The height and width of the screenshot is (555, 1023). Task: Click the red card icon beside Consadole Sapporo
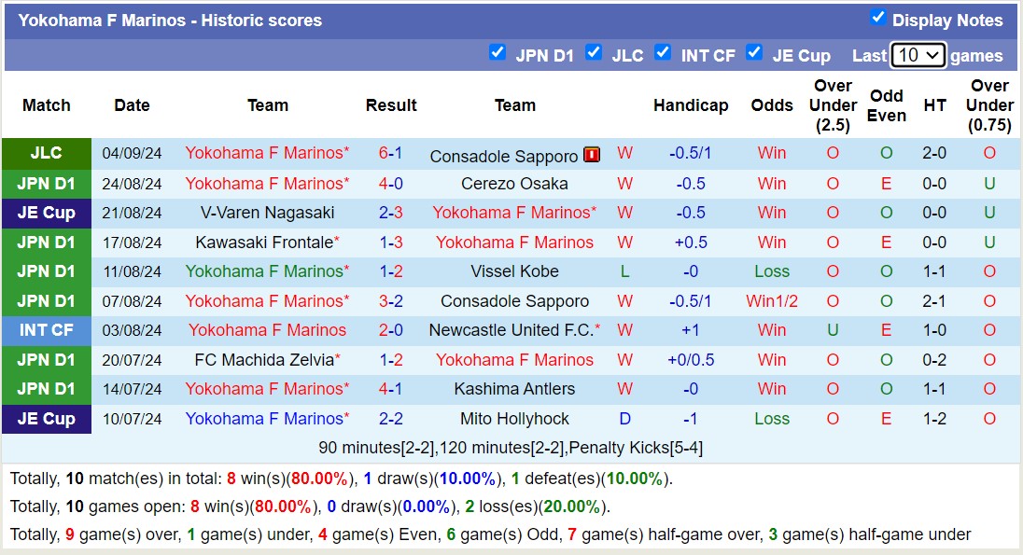click(x=592, y=155)
